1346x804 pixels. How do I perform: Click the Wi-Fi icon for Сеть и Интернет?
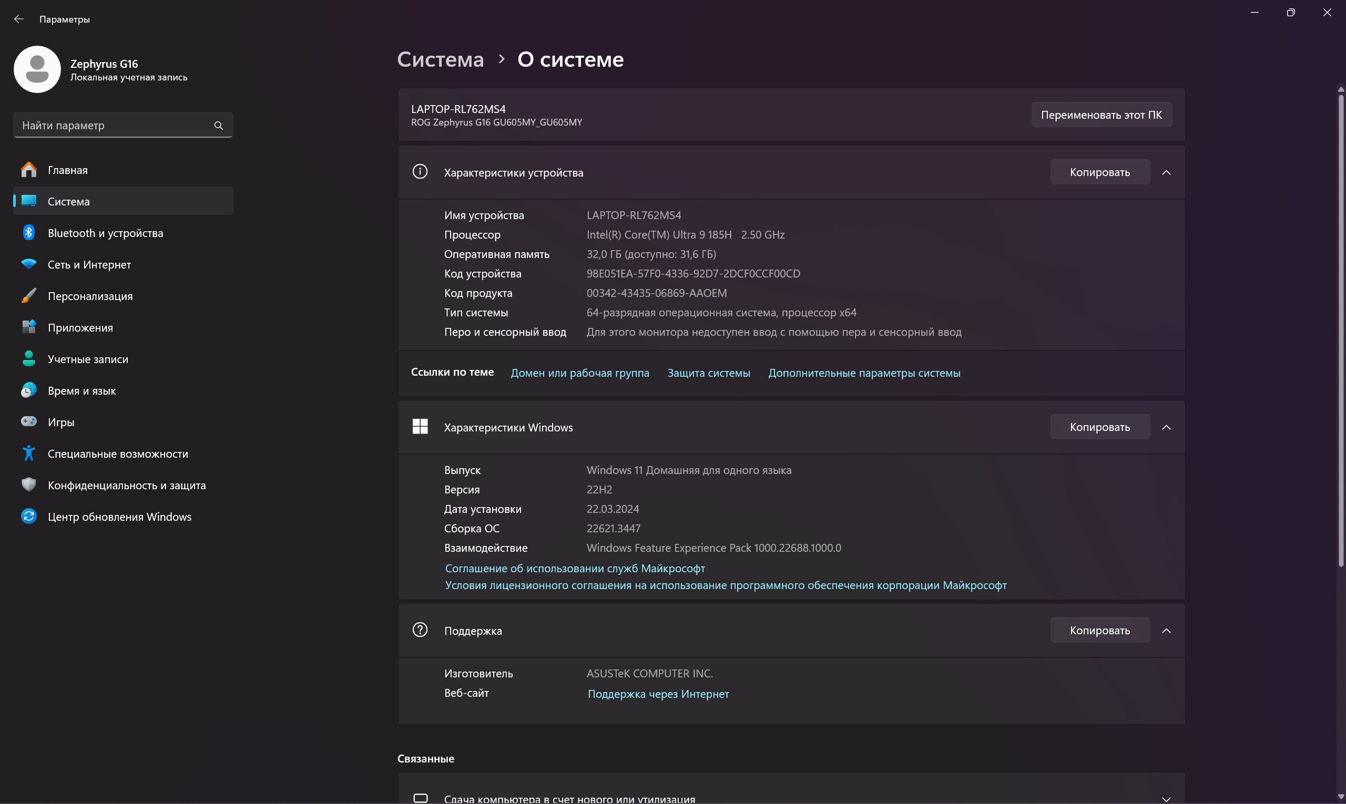(x=29, y=264)
